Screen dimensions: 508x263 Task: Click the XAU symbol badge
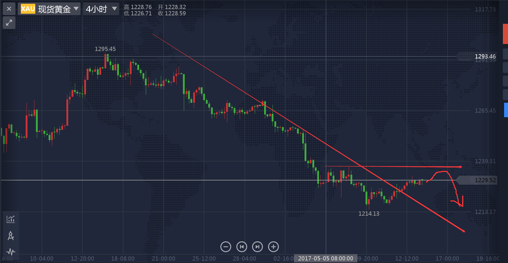coord(28,9)
